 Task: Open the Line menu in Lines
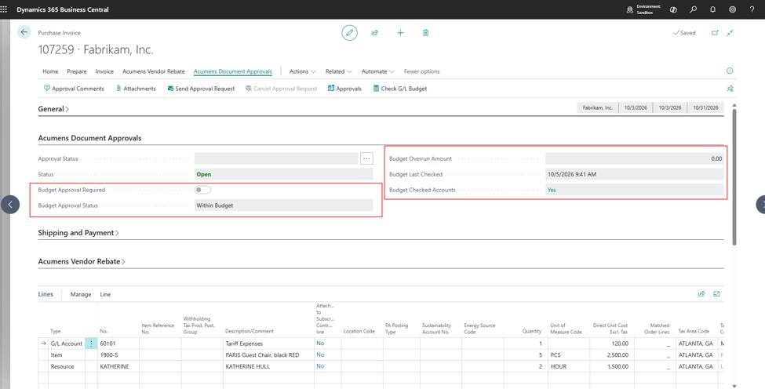pos(105,294)
